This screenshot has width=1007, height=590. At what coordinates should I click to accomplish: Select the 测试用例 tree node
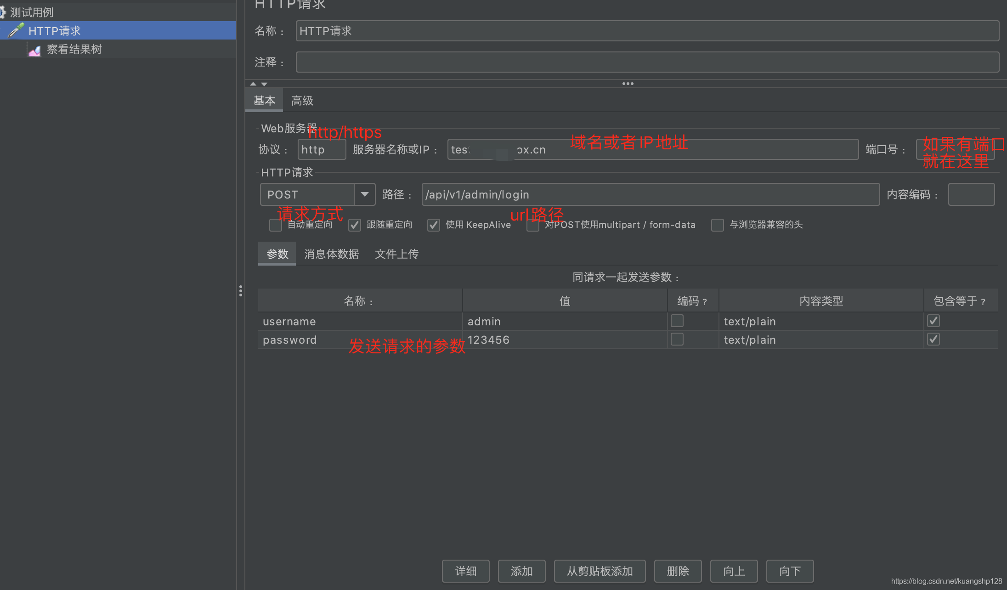31,12
